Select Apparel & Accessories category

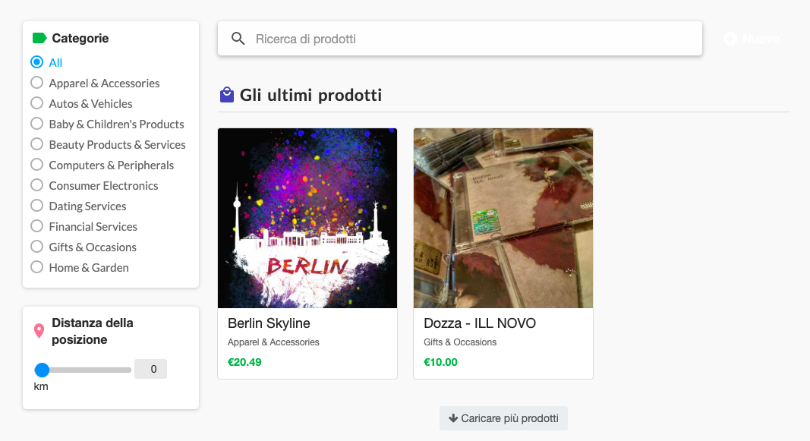(x=36, y=83)
